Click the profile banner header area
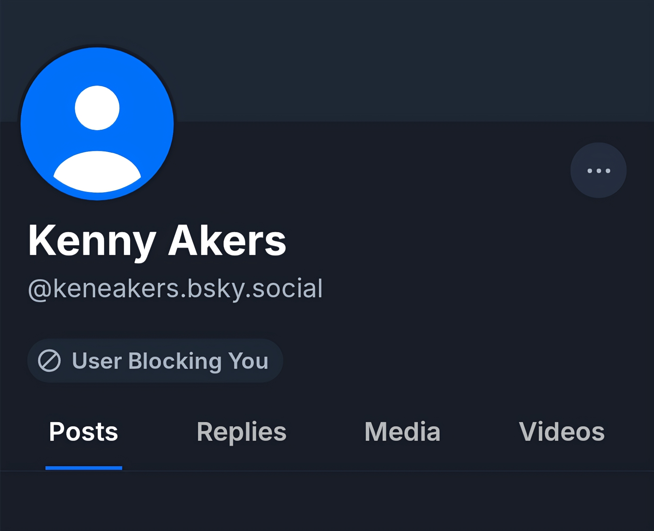This screenshot has height=531, width=654. pos(392,59)
